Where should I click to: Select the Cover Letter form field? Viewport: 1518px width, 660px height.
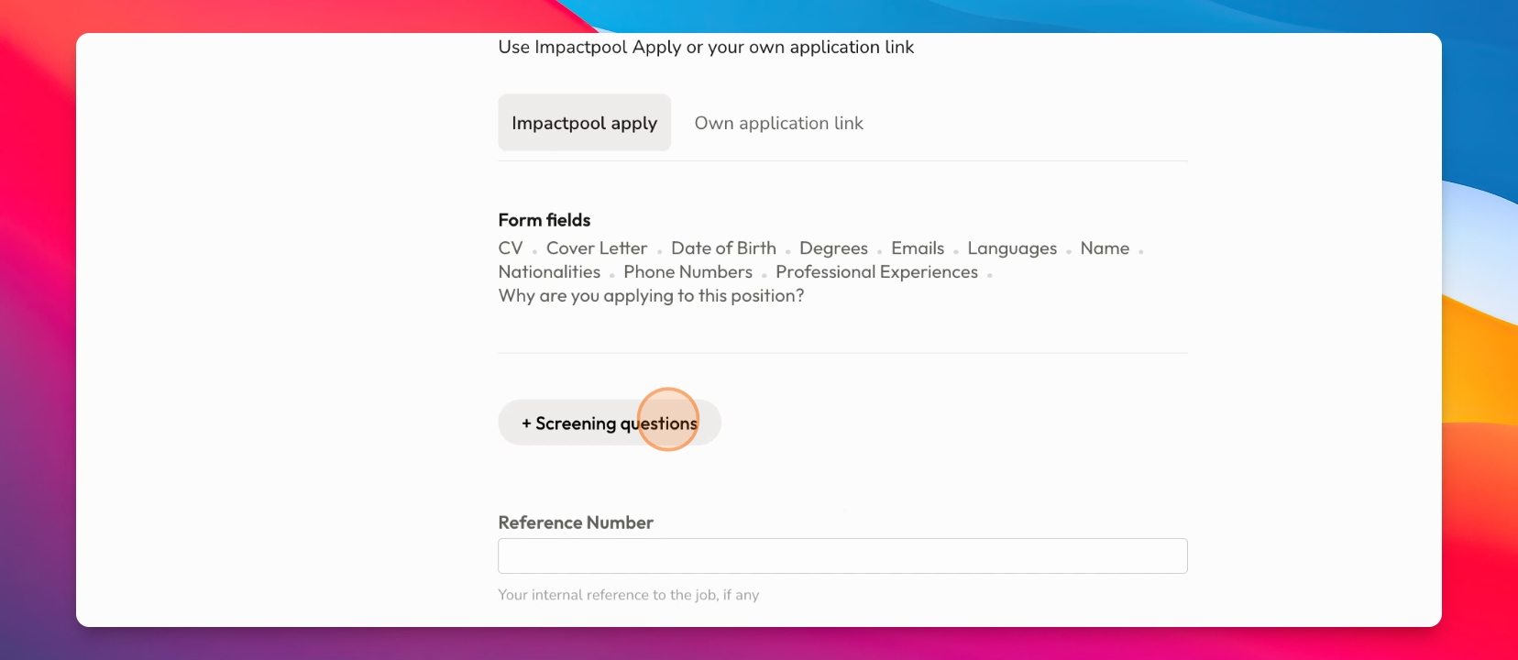coord(597,248)
